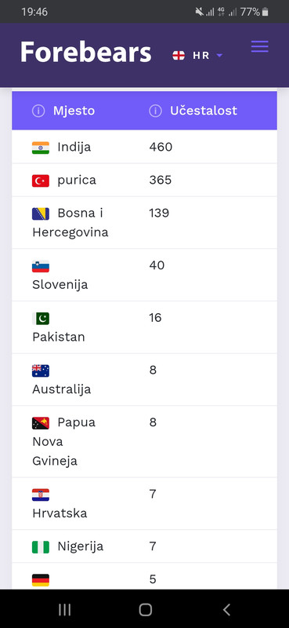The width and height of the screenshot is (289, 628).
Task: Sort by the Mjesto column header
Action: click(x=74, y=111)
